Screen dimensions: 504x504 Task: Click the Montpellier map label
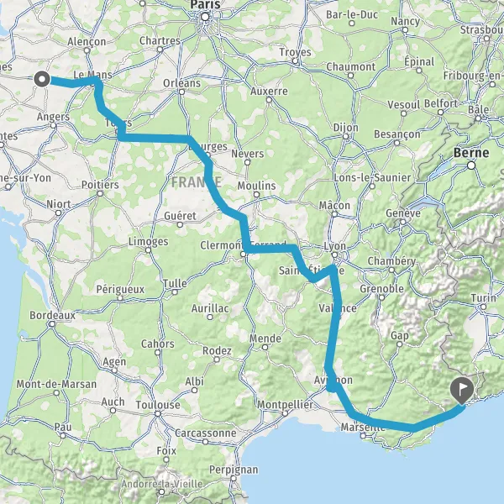285,404
